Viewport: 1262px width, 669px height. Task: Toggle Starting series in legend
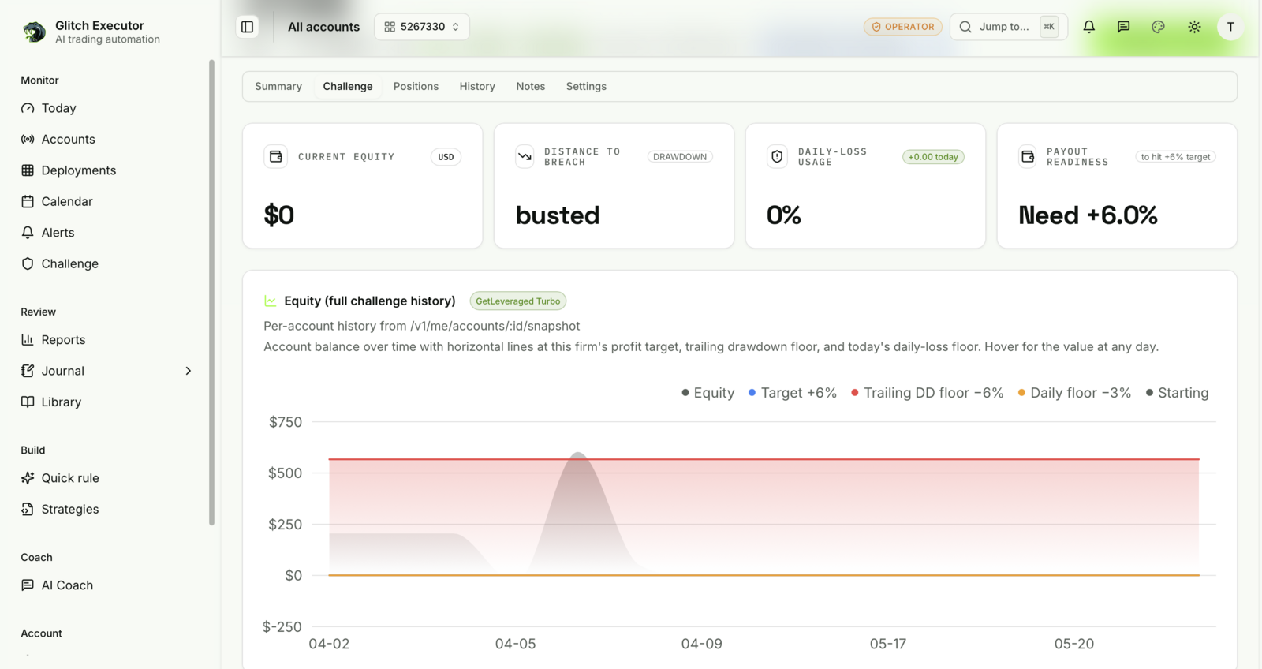pos(1177,393)
